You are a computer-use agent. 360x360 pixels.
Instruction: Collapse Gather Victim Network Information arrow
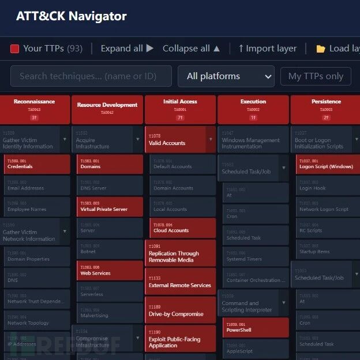(65, 231)
